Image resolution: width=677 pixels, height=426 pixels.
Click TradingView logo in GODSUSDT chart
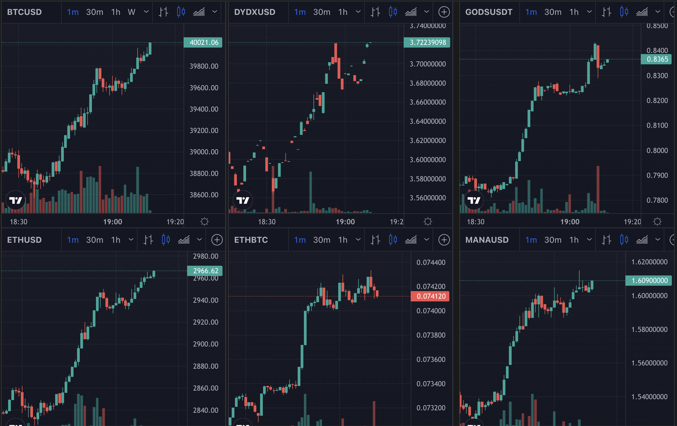click(474, 200)
